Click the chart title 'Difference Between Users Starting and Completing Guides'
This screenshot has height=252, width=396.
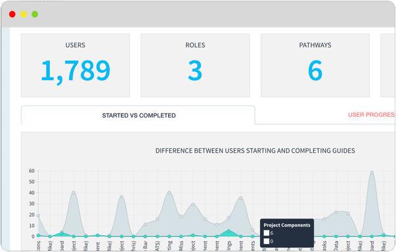pos(255,150)
